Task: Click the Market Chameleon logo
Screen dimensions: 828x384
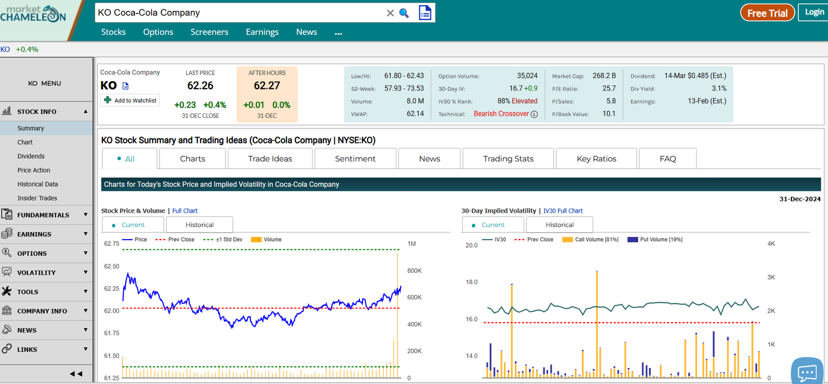Action: click(x=33, y=14)
